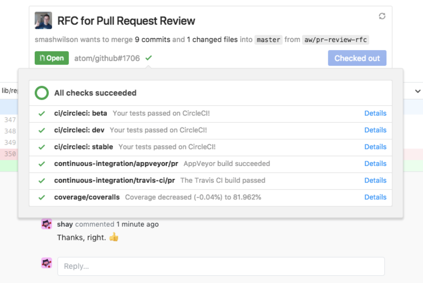
Task: Click the thumbs up emoji in shay's comment
Action: pos(114,237)
